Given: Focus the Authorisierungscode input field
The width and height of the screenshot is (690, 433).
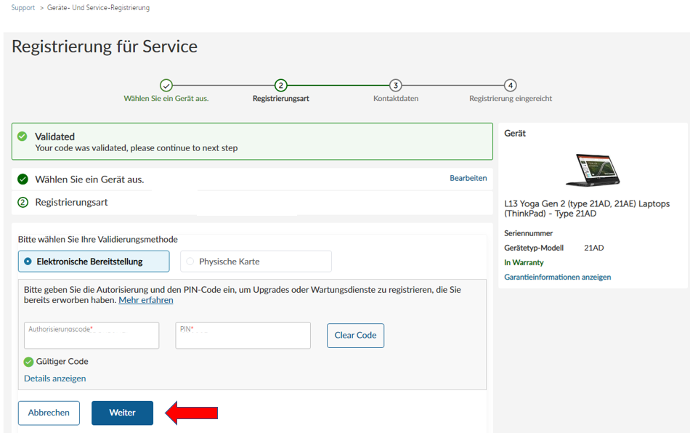Looking at the screenshot, I should pyautogui.click(x=92, y=336).
